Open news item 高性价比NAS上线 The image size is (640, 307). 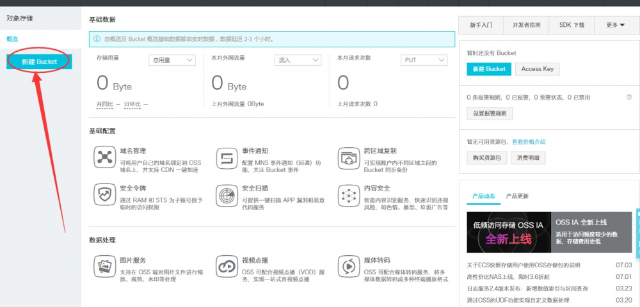[508, 277]
